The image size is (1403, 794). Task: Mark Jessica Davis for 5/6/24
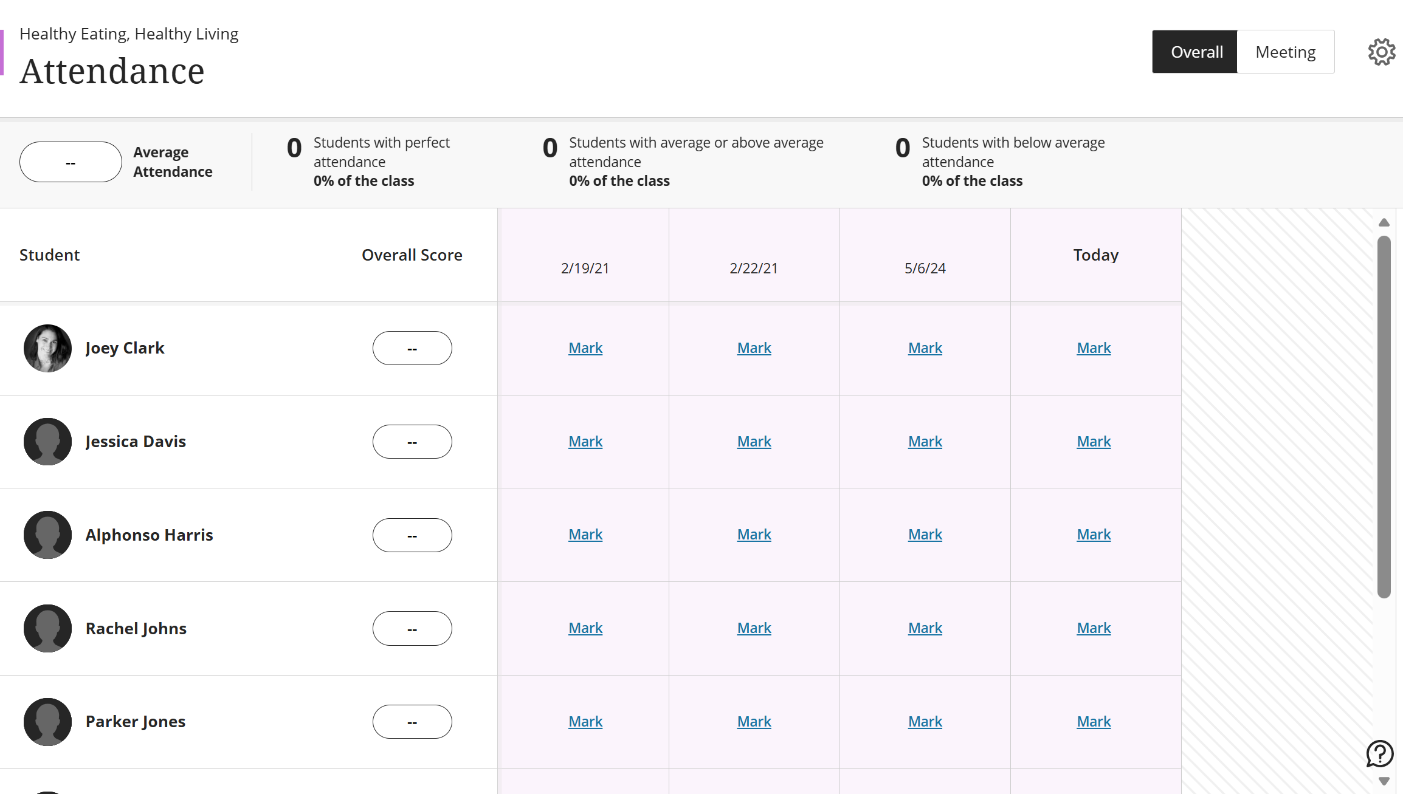(x=925, y=442)
